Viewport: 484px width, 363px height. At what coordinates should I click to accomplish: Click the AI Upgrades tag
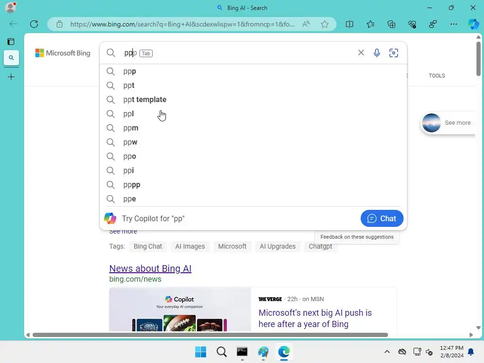click(277, 246)
